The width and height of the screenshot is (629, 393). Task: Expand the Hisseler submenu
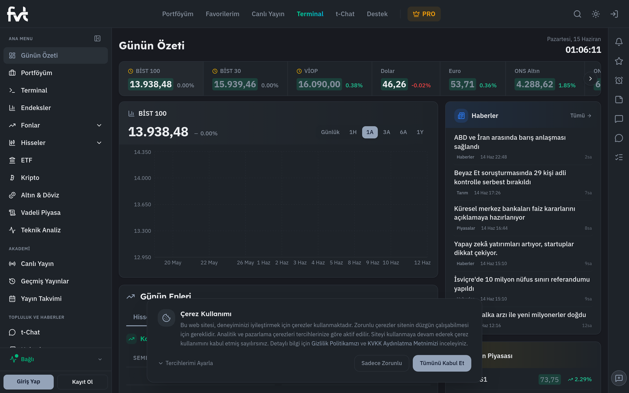[99, 143]
